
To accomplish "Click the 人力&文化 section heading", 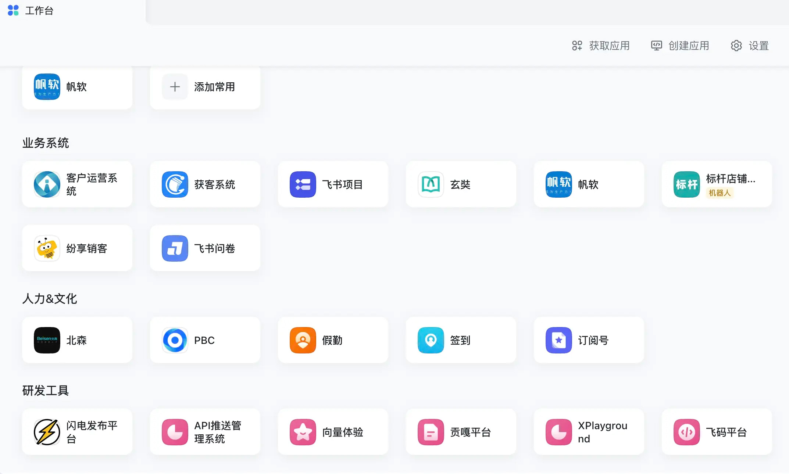I will click(50, 299).
